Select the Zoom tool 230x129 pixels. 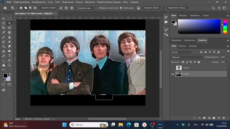point(9,65)
